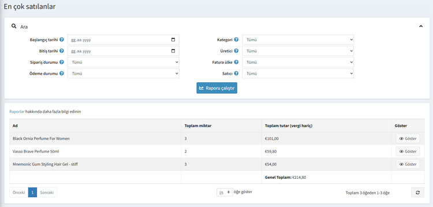
Task: Show Vasso Brave Perfume 50ml details
Action: pos(408,151)
